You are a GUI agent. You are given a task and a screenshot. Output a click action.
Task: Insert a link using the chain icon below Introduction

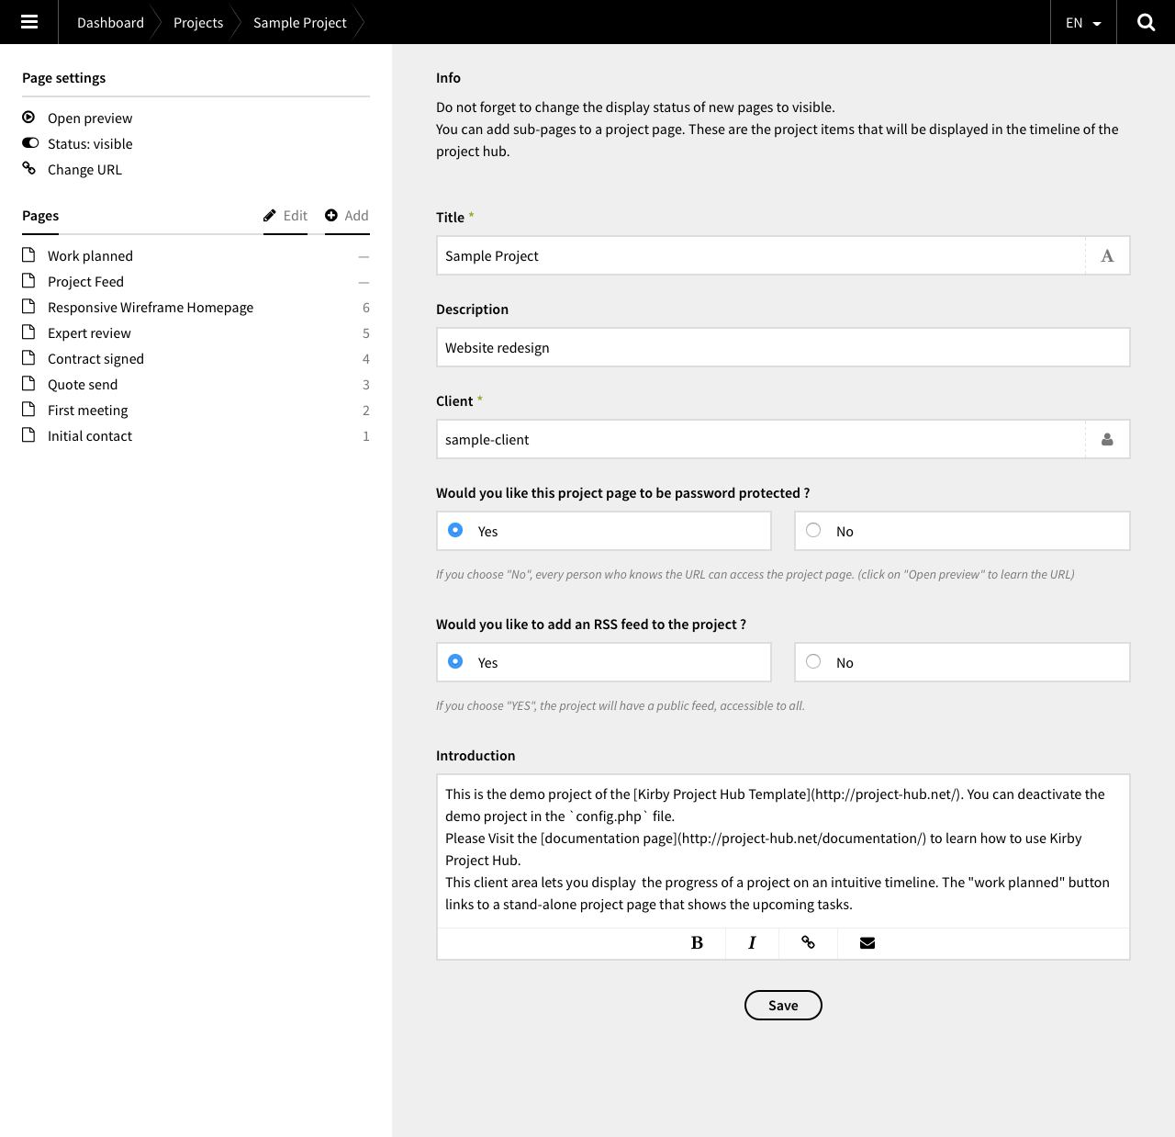[808, 943]
